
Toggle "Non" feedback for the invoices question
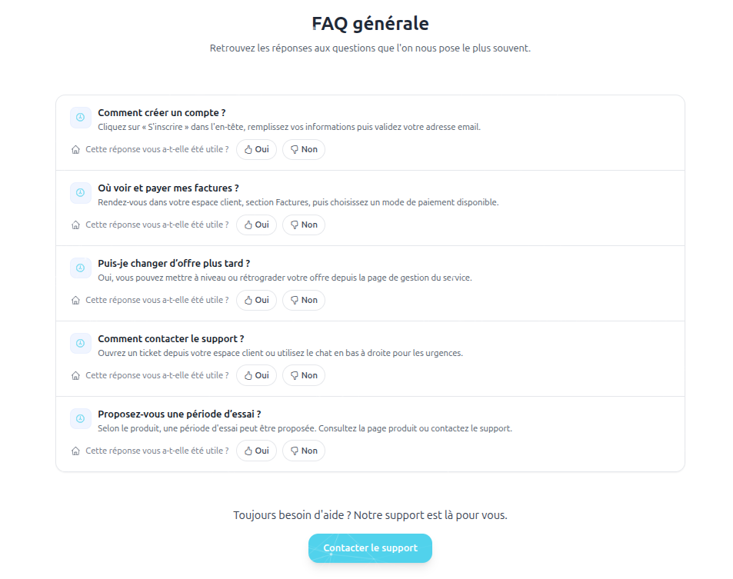coord(303,225)
